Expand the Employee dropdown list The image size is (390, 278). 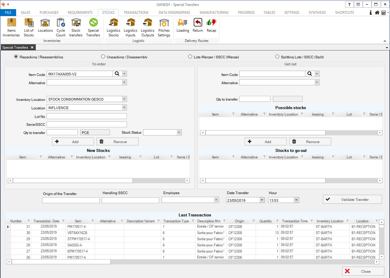(x=216, y=200)
